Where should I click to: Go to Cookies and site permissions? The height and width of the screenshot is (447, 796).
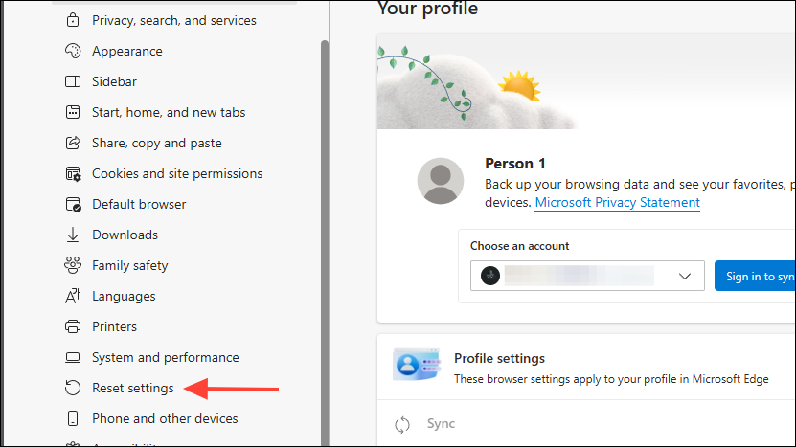click(176, 173)
